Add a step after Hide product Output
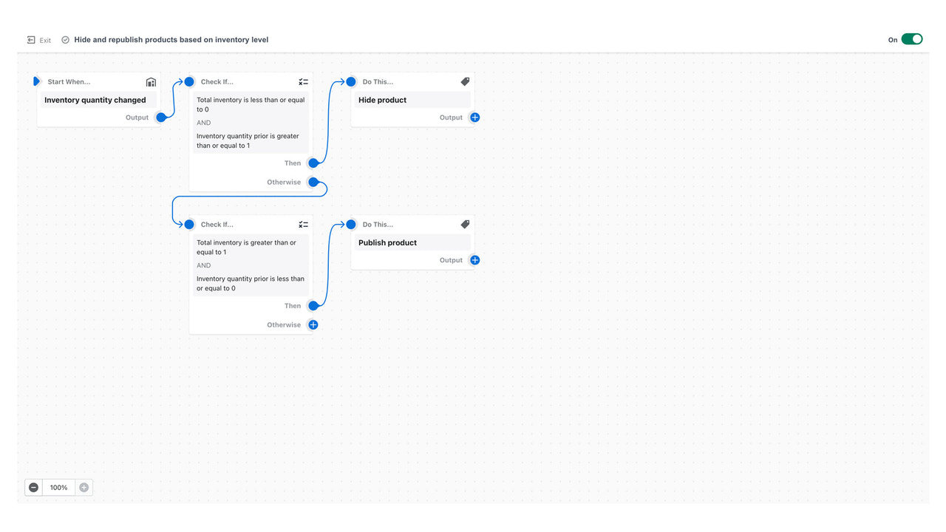Screen dimensions: 946x532 [x=474, y=117]
